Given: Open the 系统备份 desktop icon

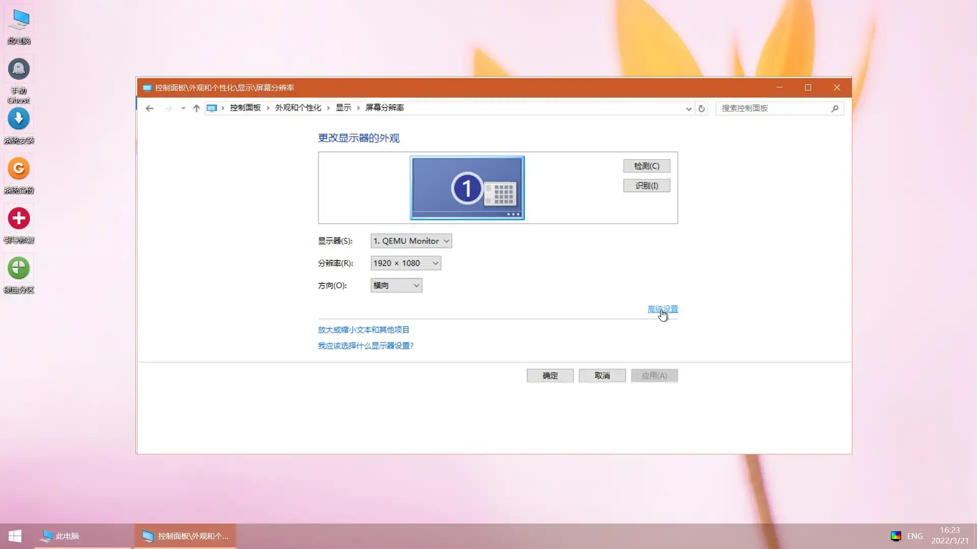Looking at the screenshot, I should [19, 169].
